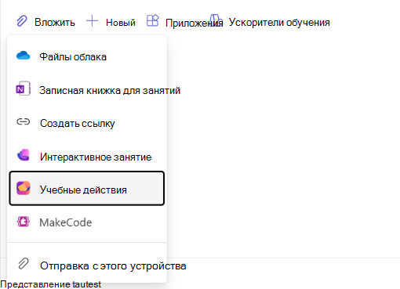Click the purple Интерактивное занятие icon
Image resolution: width=400 pixels, height=289 pixels.
24,155
